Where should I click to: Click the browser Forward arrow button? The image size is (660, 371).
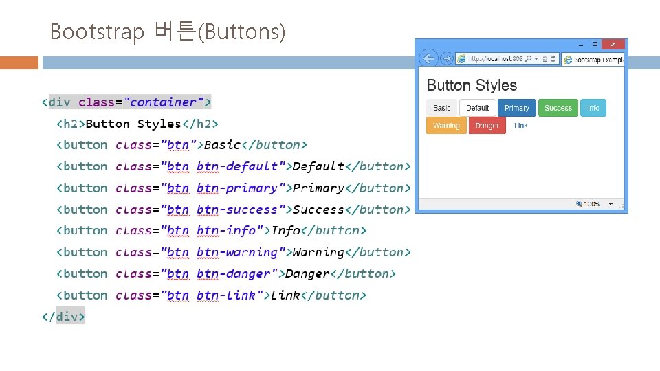(447, 58)
